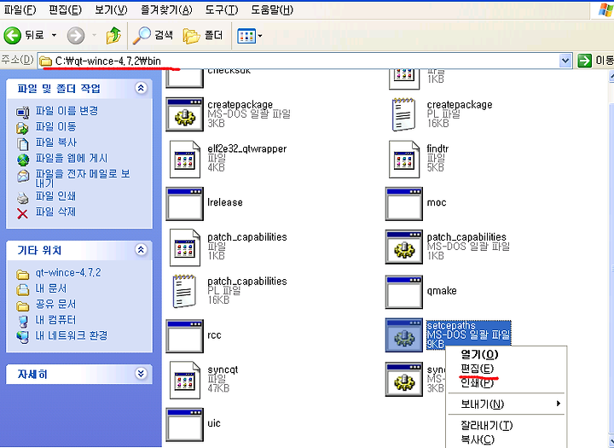This screenshot has width=614, height=448.
Task: Select syncqt MS-DOS batch file icon
Action: tap(403, 380)
